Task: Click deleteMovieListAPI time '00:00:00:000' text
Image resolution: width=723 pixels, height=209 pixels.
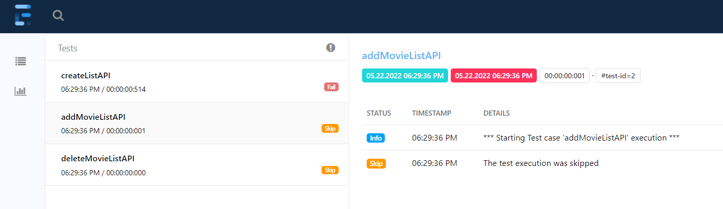Action: tap(126, 172)
